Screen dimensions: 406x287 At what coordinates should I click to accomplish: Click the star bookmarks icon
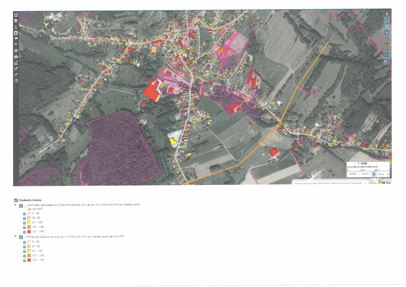[16, 44]
